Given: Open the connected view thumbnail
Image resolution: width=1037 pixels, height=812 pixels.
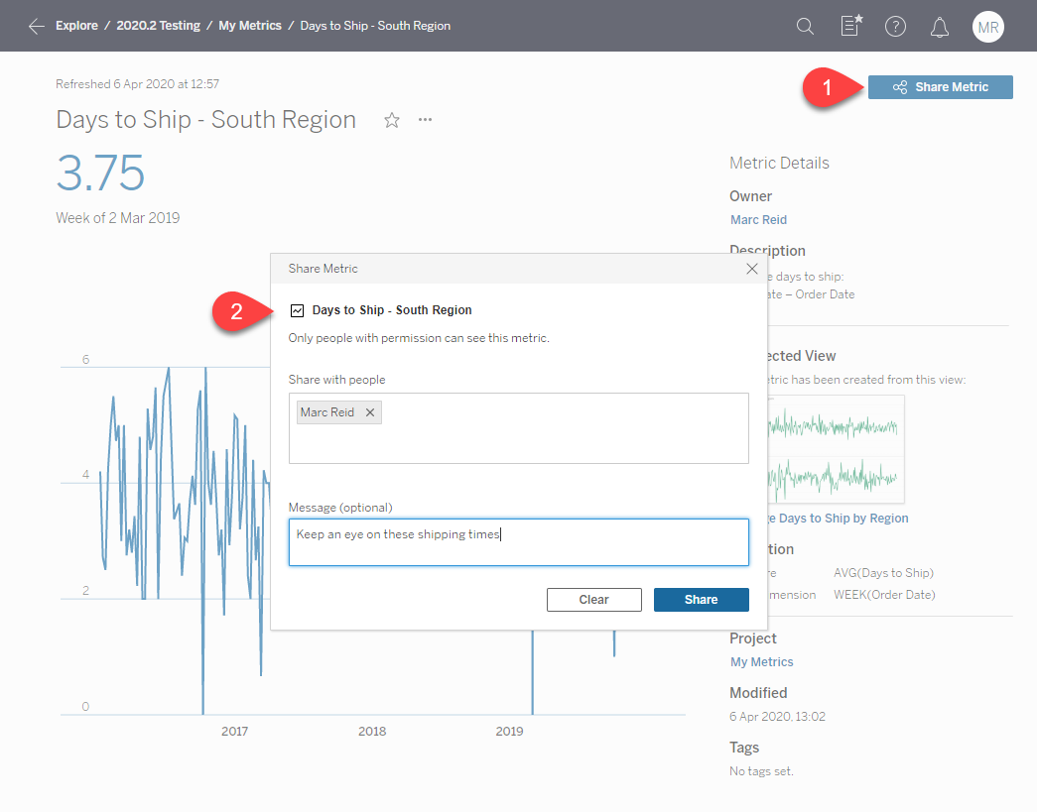Looking at the screenshot, I should [836, 449].
